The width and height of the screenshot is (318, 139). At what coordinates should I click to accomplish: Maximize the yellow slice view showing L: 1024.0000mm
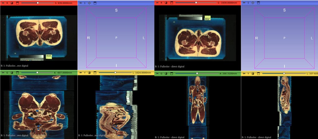(x=95, y=73)
